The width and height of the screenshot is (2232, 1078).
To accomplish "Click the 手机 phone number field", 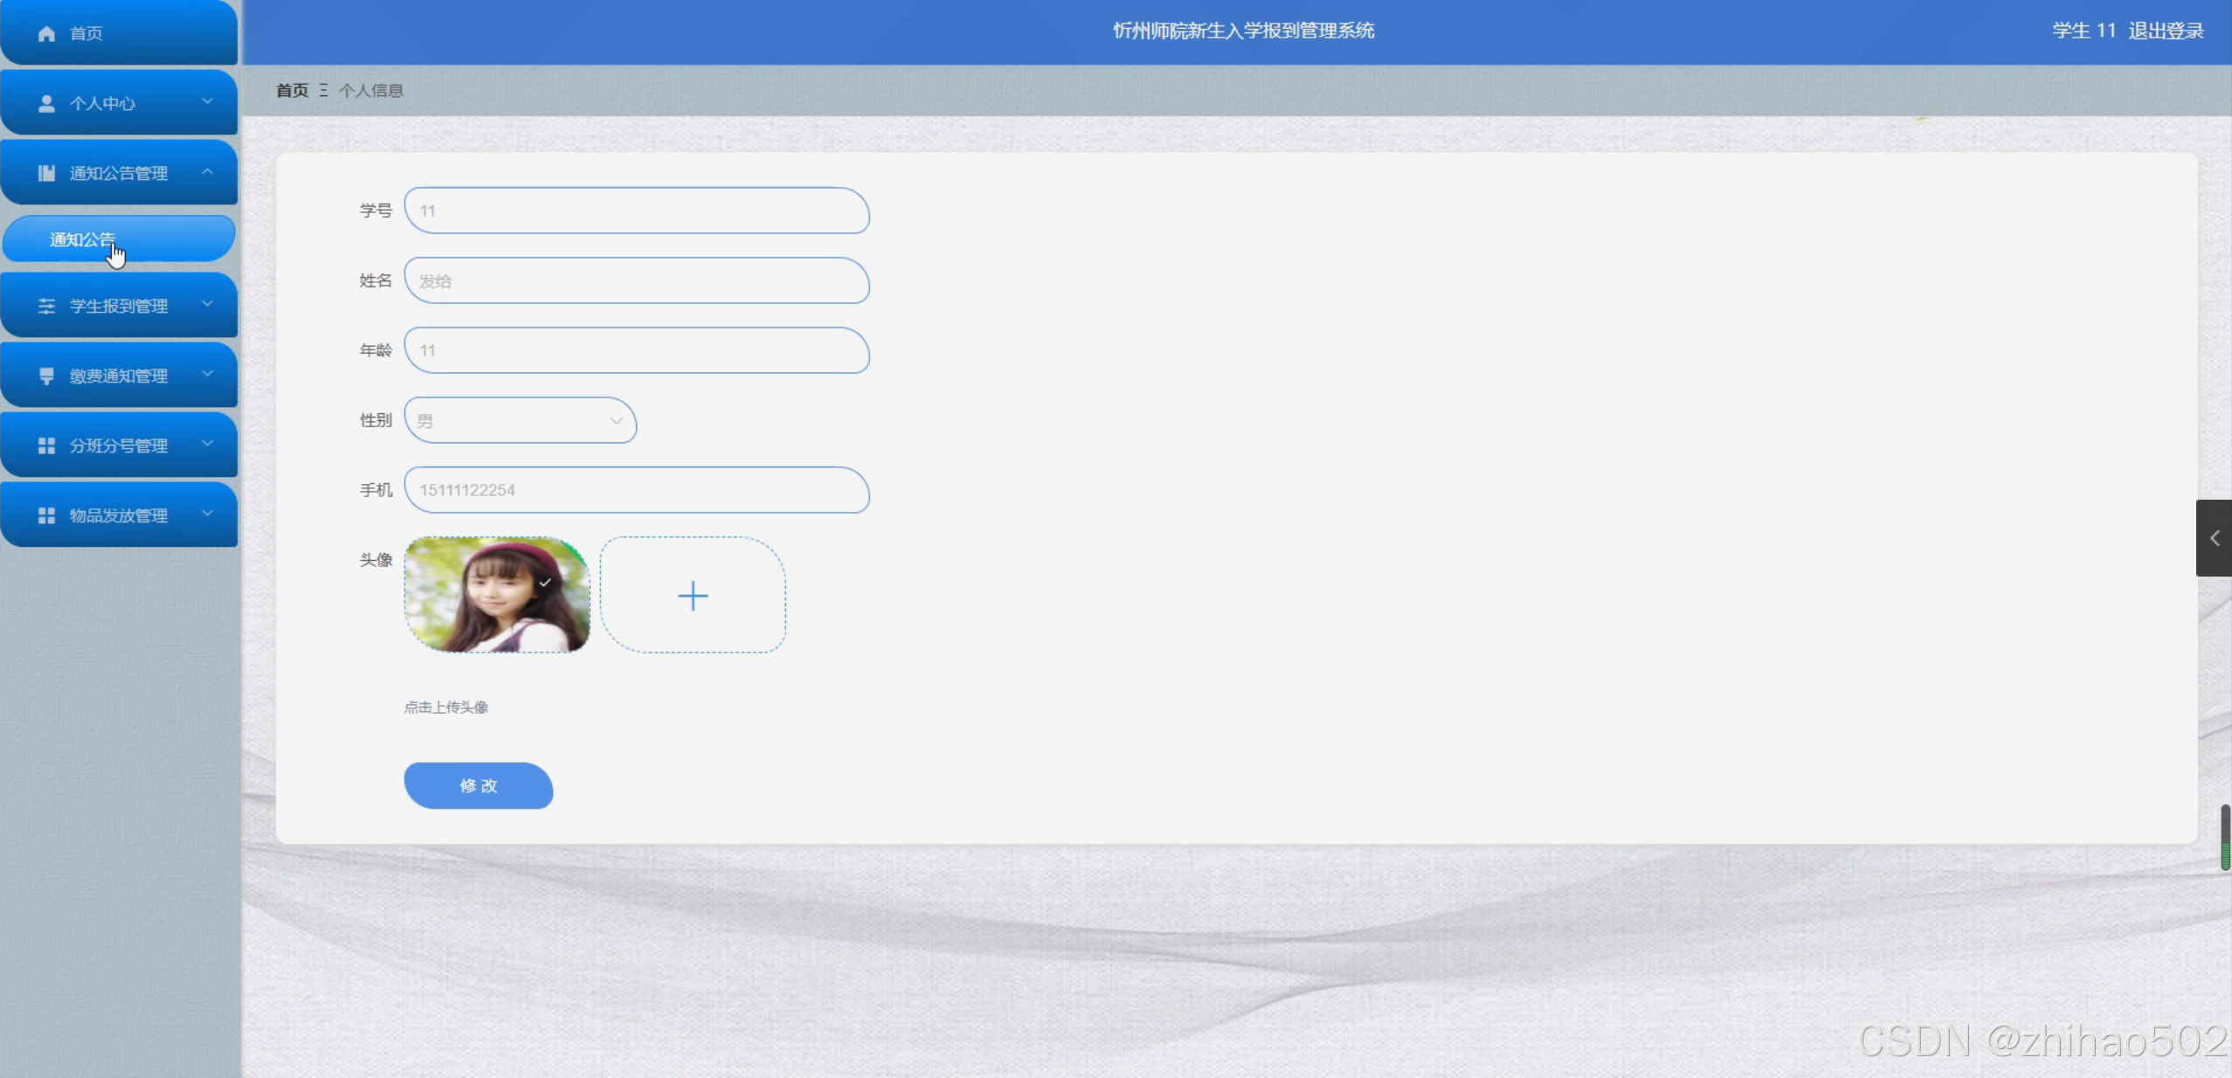I will click(636, 490).
